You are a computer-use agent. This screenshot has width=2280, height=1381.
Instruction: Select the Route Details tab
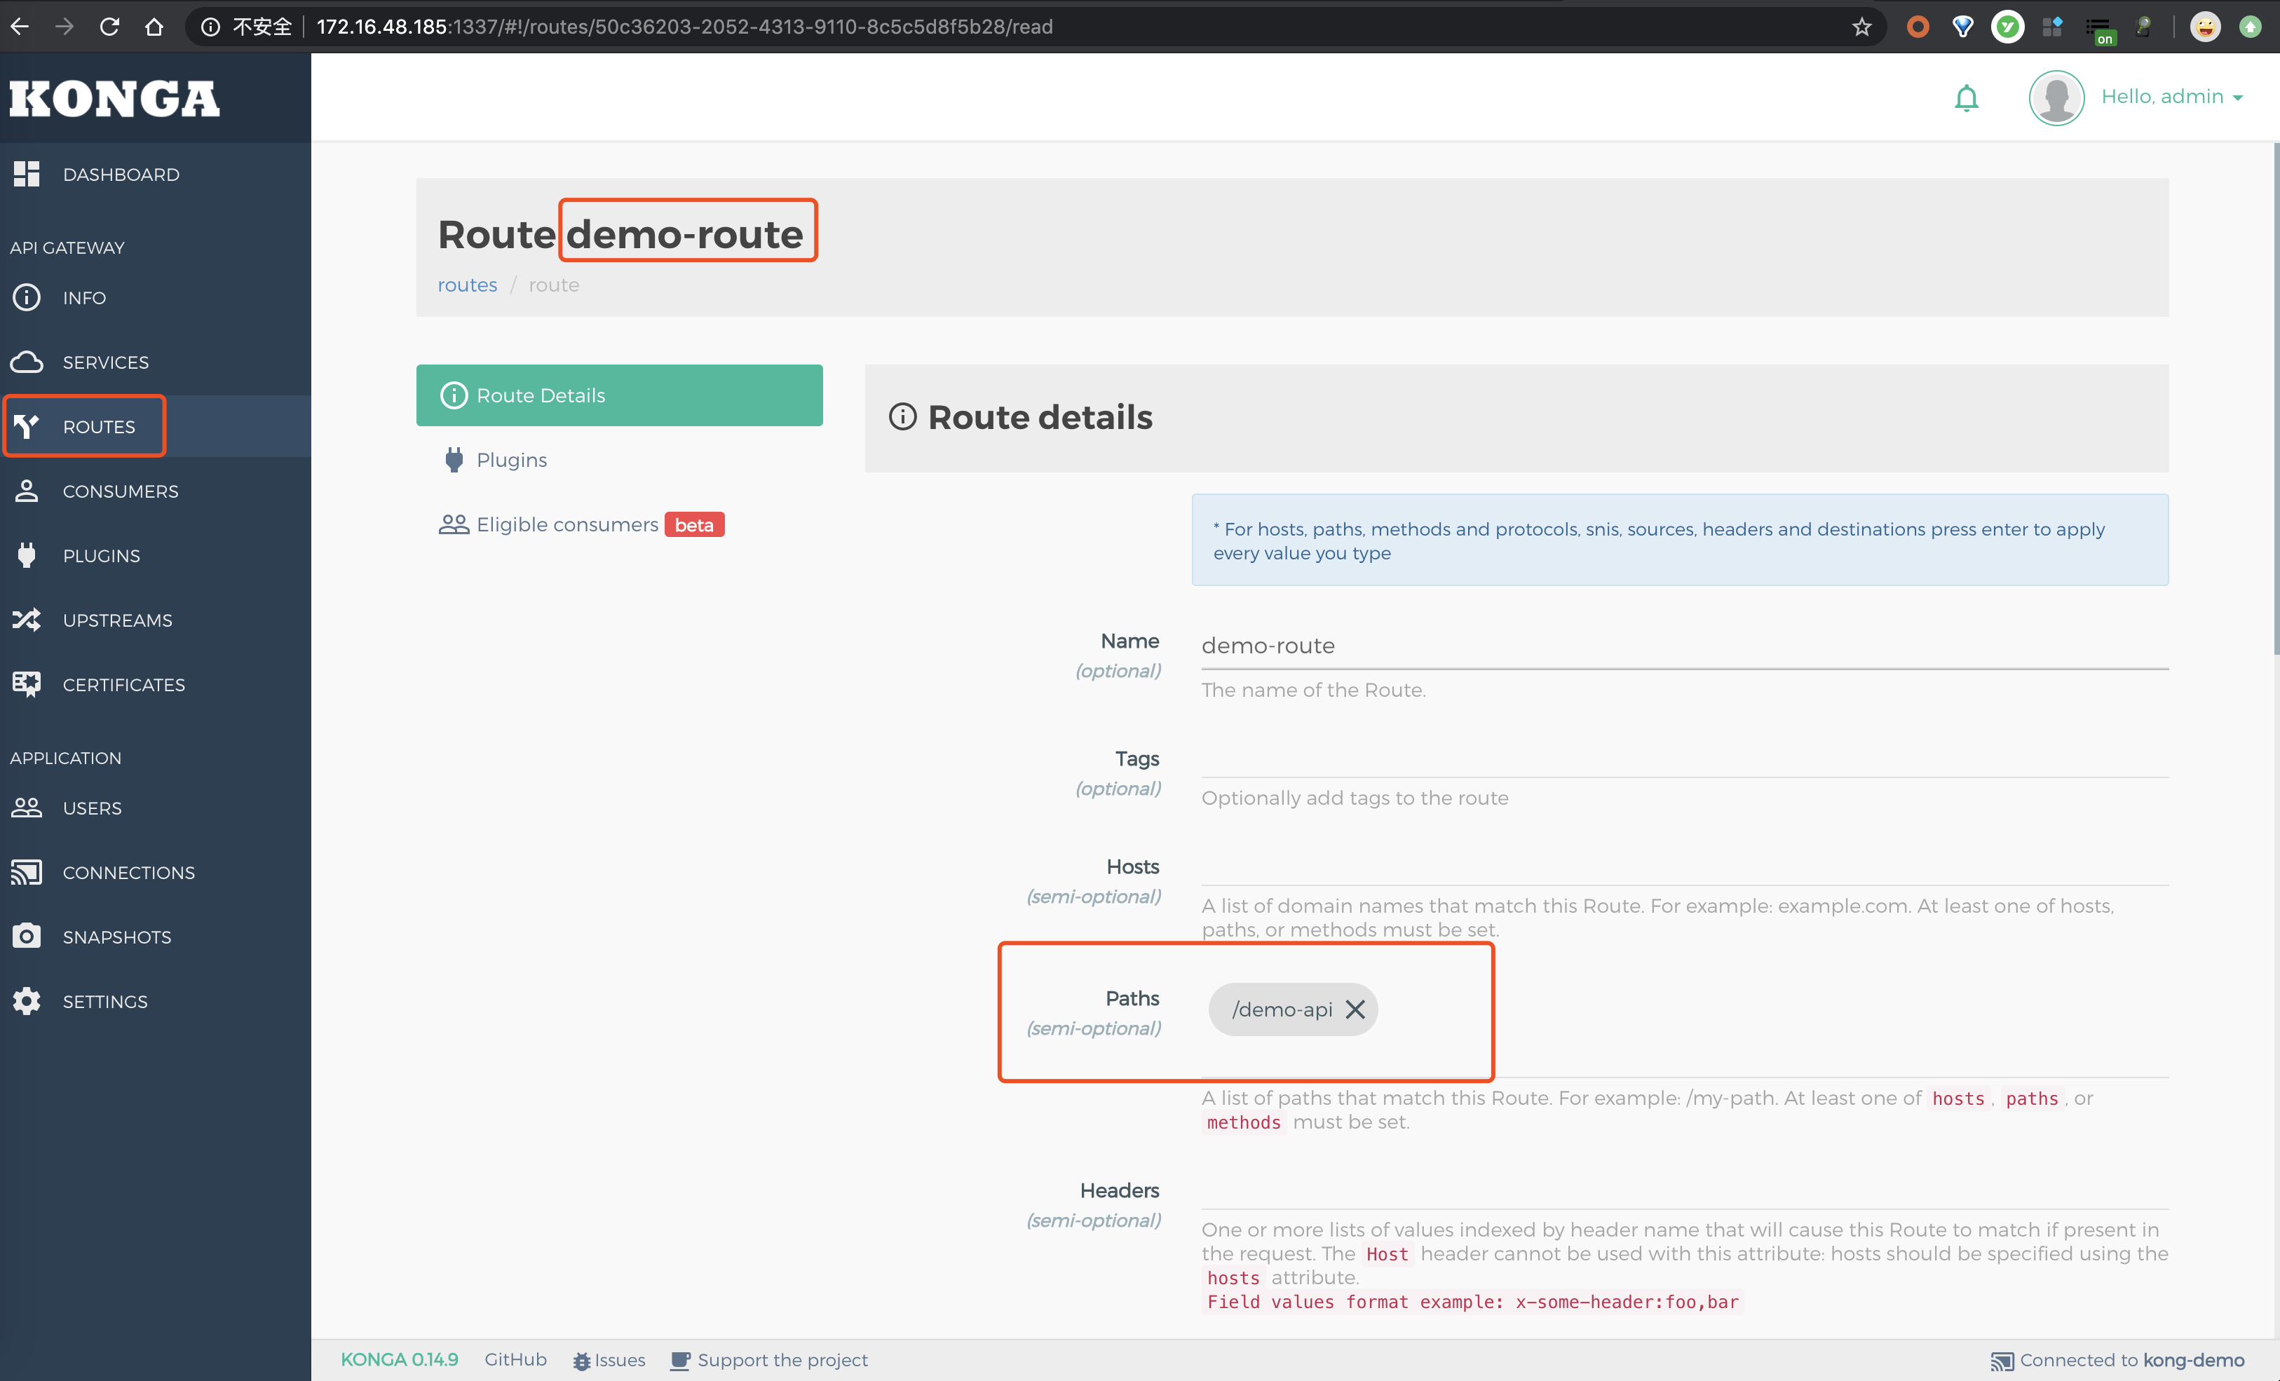[619, 395]
